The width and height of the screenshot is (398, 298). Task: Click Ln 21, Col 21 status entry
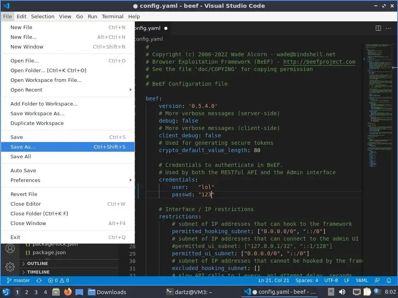click(x=274, y=281)
